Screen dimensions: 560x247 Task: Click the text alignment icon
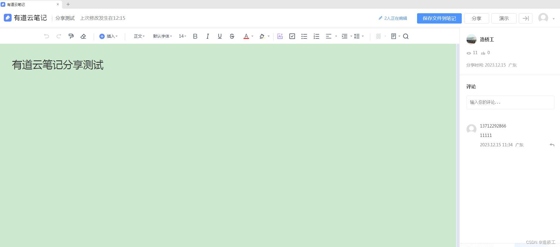[329, 36]
